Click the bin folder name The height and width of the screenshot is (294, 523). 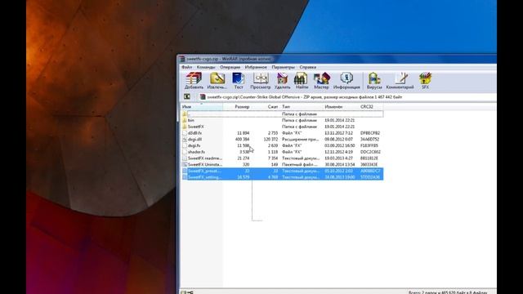coord(190,120)
